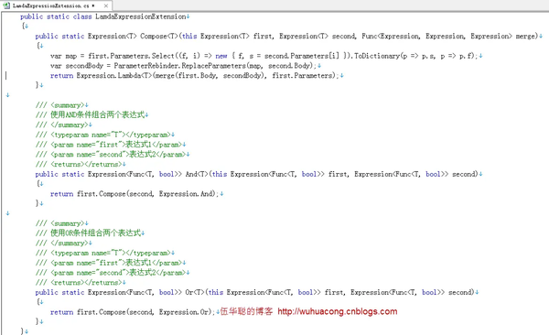Click the 'var secondBody' declaration
The height and width of the screenshot is (335, 549).
pos(77,66)
